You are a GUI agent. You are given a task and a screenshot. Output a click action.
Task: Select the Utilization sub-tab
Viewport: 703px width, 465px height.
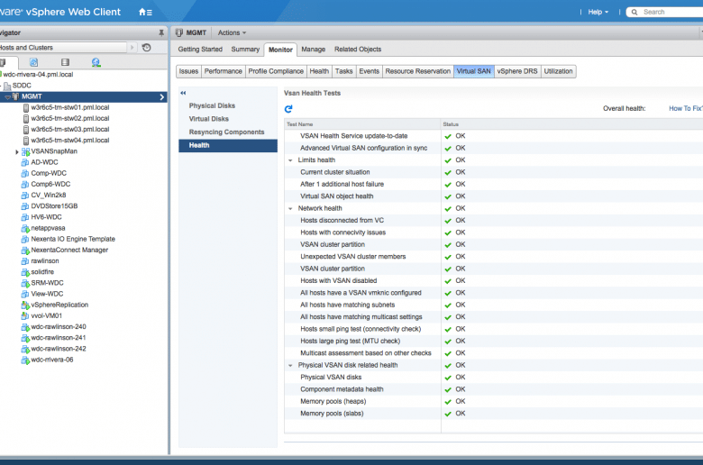click(x=558, y=71)
